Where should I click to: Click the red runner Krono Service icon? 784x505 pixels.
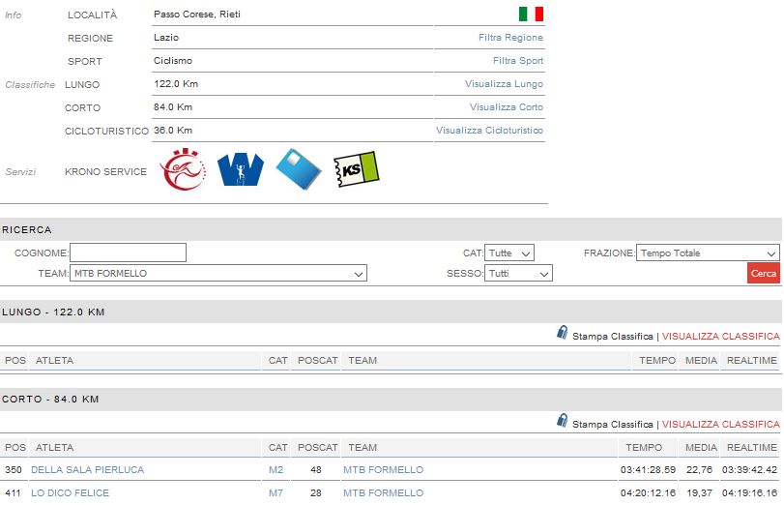click(183, 170)
